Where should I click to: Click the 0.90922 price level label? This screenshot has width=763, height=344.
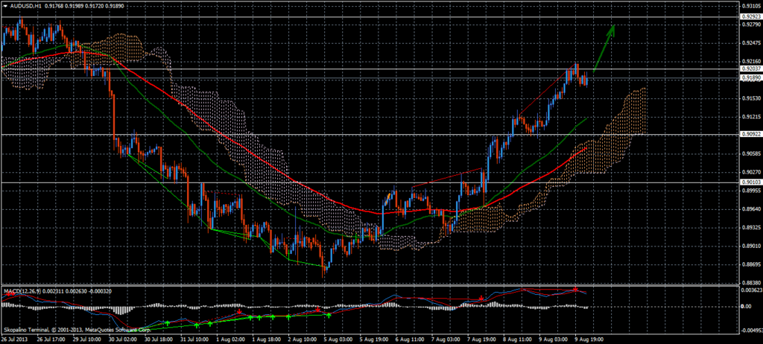(x=750, y=135)
